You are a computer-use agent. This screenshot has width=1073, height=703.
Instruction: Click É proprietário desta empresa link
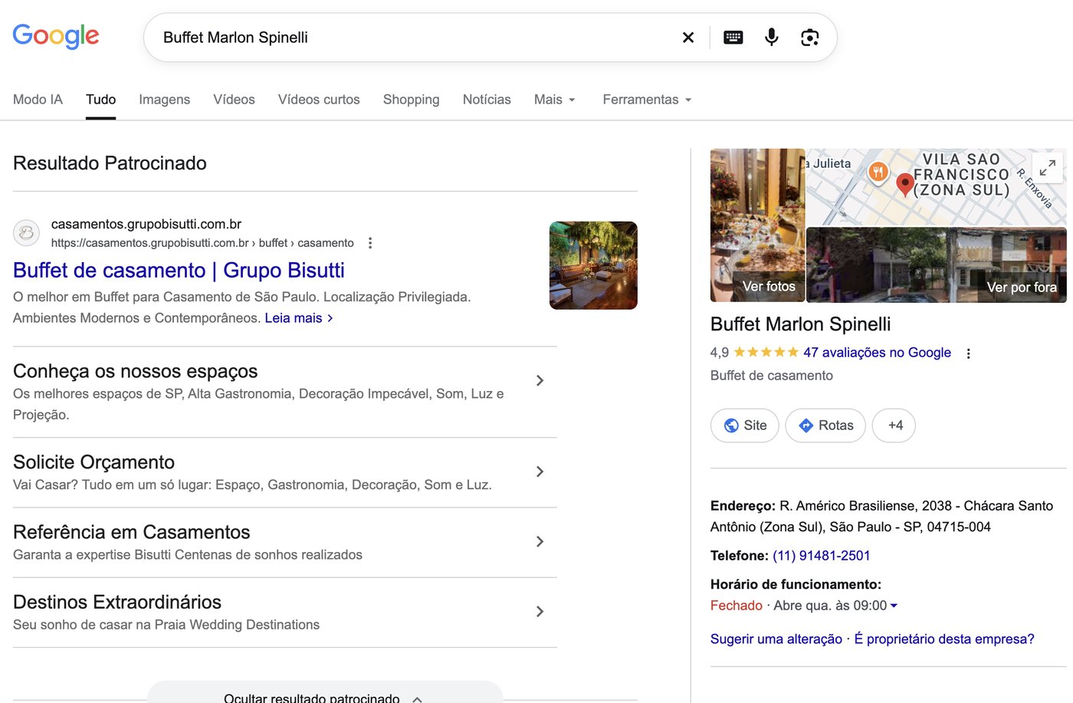[x=944, y=639]
